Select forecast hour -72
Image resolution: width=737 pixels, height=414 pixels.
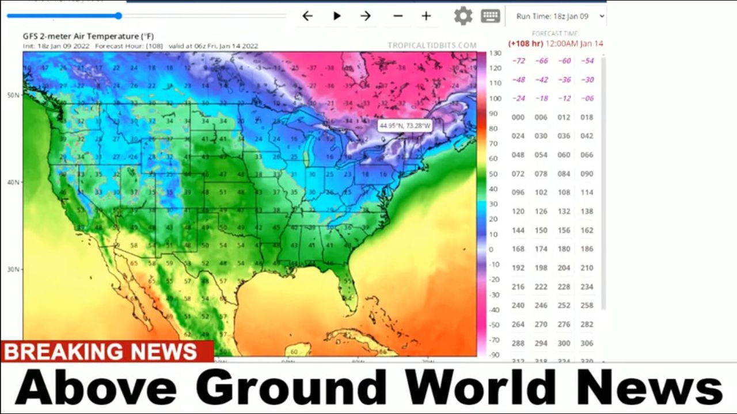518,61
